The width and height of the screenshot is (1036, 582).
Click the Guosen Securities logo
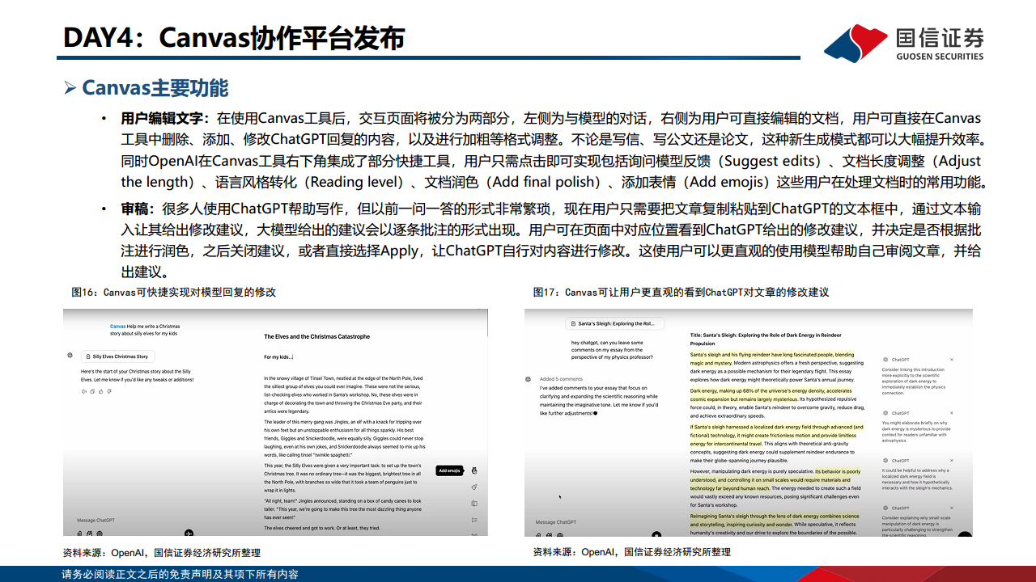coord(905,43)
